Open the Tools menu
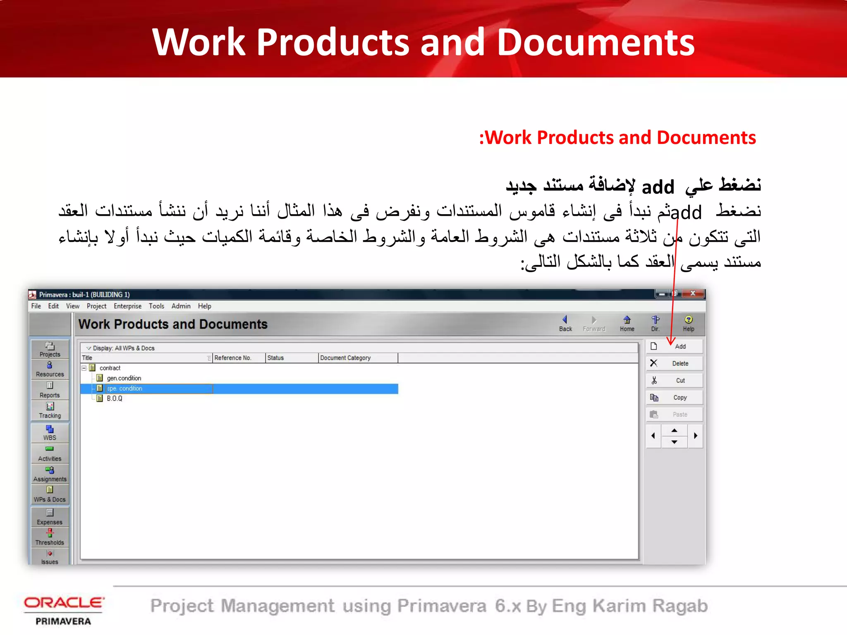Image resolution: width=847 pixels, height=635 pixels. coord(156,306)
